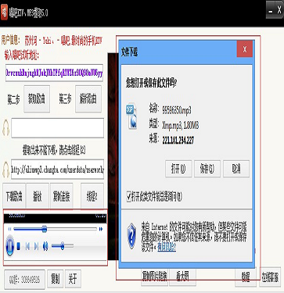The image size is (284, 293).
Task: Mute the player speaker icon
Action: [x=45, y=246]
